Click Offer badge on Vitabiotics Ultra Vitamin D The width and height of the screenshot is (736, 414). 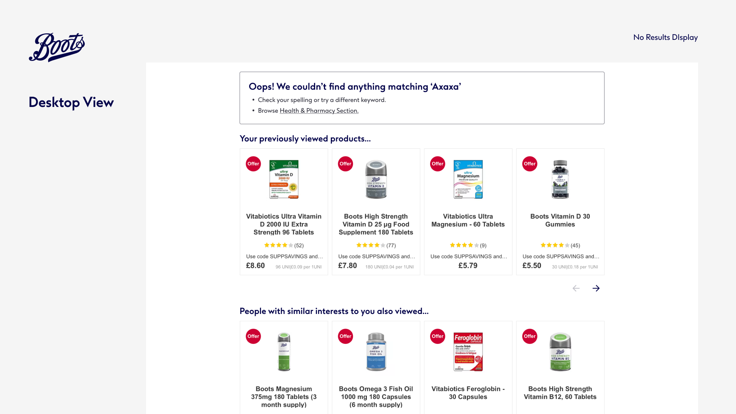(x=253, y=164)
